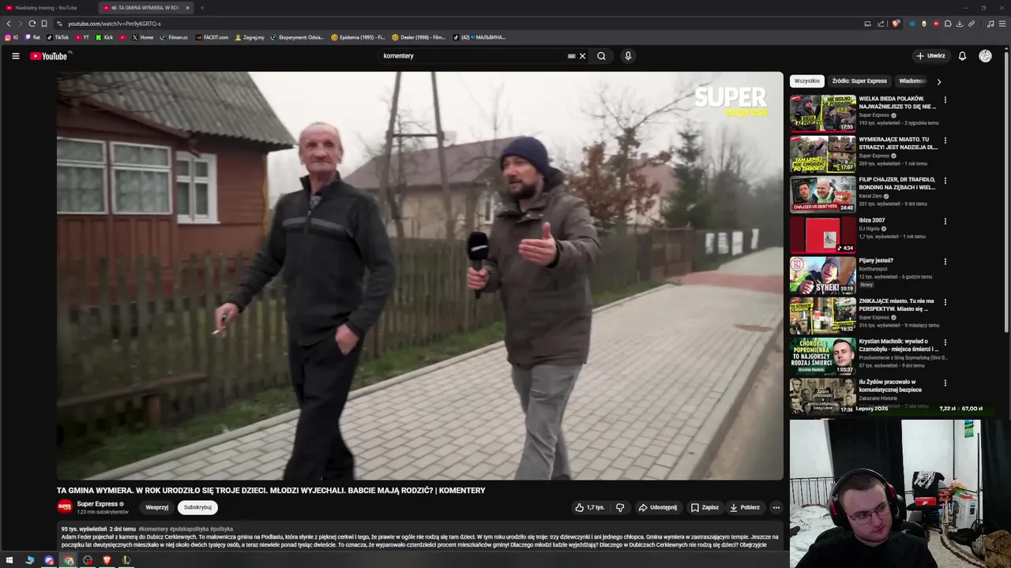Reload the page with the refresh icon
The image size is (1011, 568).
point(32,24)
